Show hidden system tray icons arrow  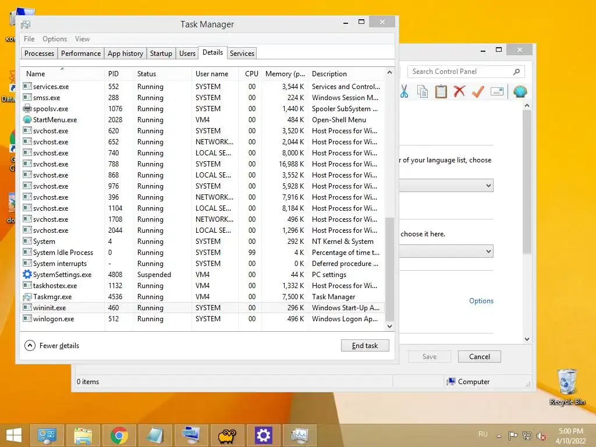click(499, 436)
